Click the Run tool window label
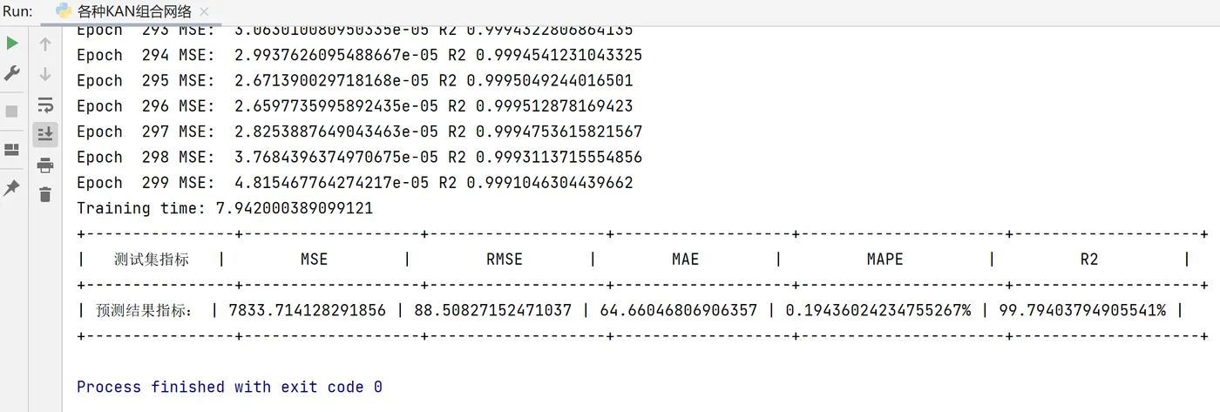The width and height of the screenshot is (1220, 412). pyautogui.click(x=17, y=12)
